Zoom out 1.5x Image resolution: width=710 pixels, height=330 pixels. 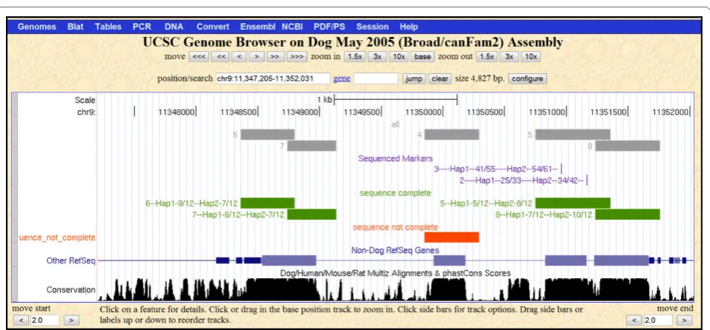point(486,57)
